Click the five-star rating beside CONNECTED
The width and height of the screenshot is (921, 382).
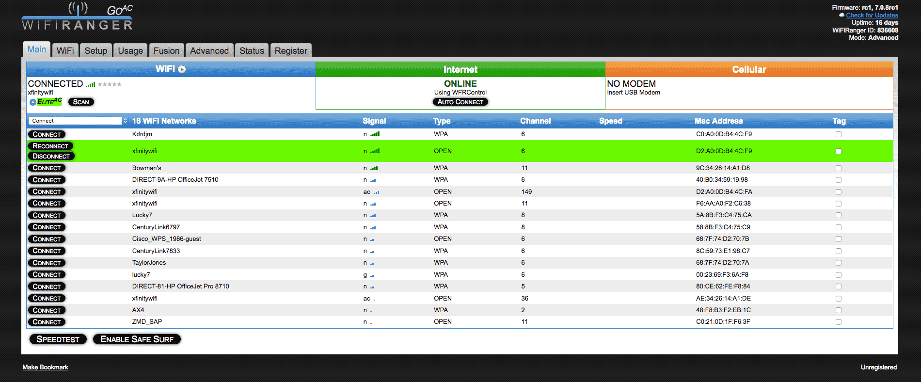110,84
